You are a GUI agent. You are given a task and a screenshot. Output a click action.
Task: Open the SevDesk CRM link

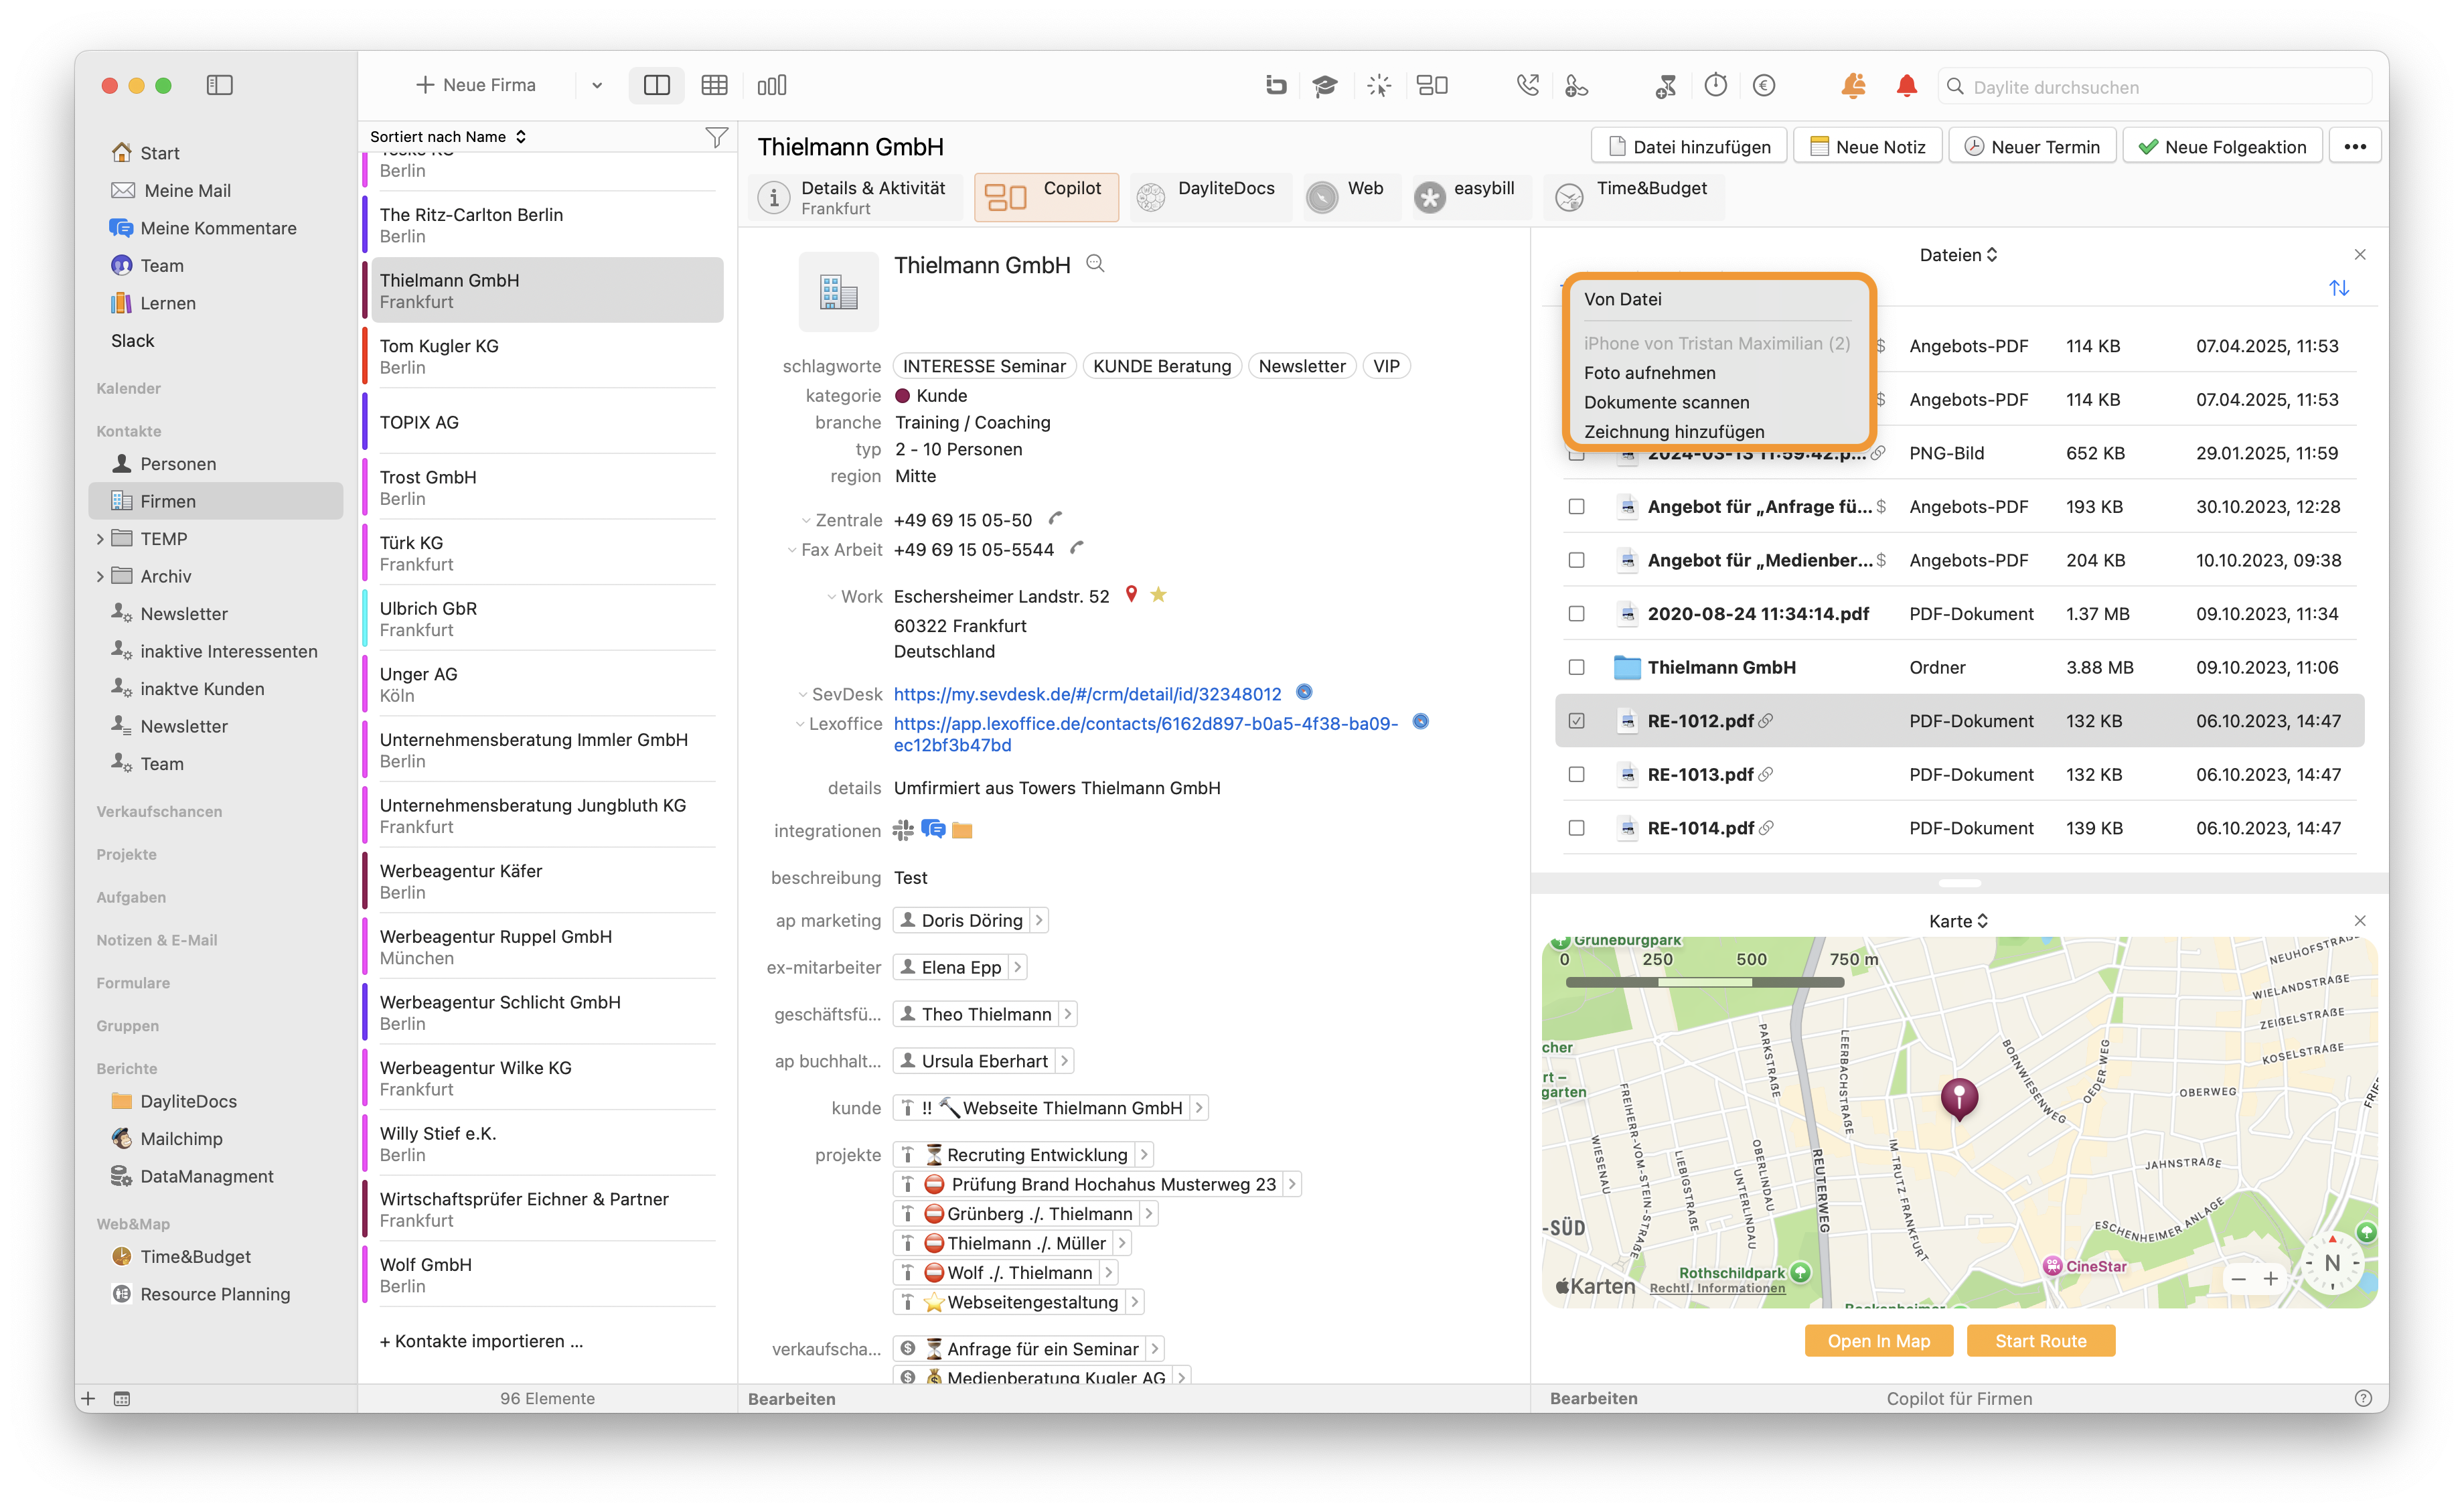click(x=1087, y=694)
